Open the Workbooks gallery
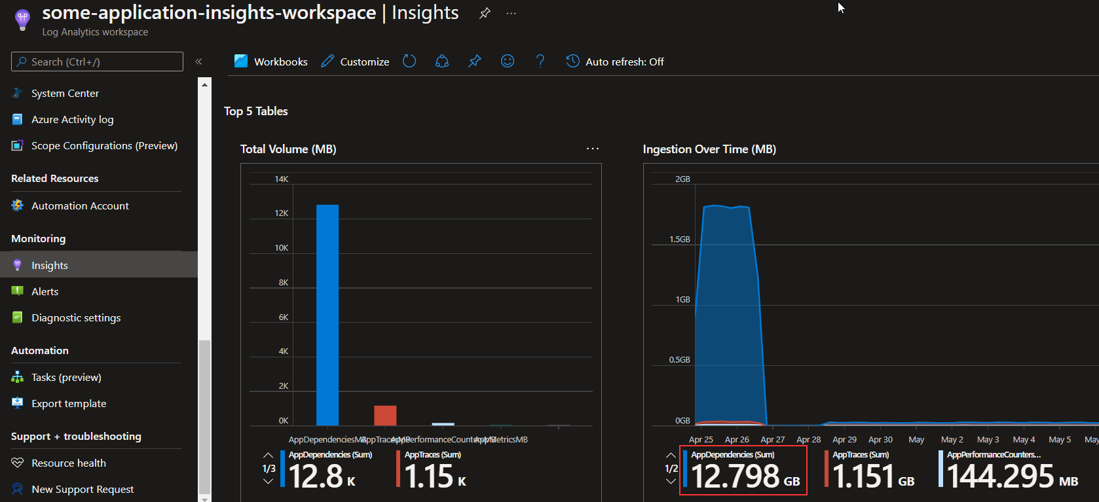 (271, 62)
